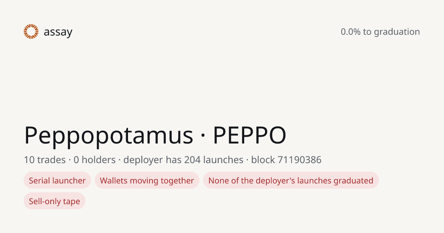444x233 pixels.
Task: Select the PEPPO ticker symbol
Action: pyautogui.click(x=250, y=135)
